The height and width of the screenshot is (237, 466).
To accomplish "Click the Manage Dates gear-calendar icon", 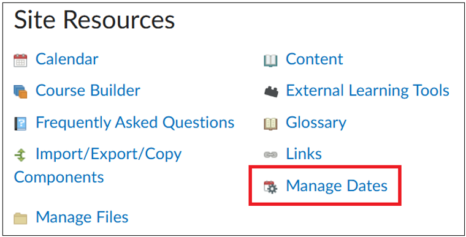I will tap(271, 187).
